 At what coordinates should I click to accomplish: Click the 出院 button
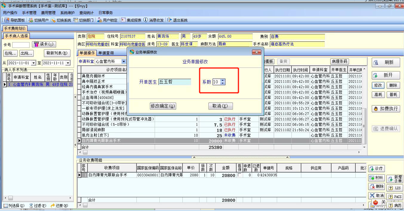tap(27, 53)
